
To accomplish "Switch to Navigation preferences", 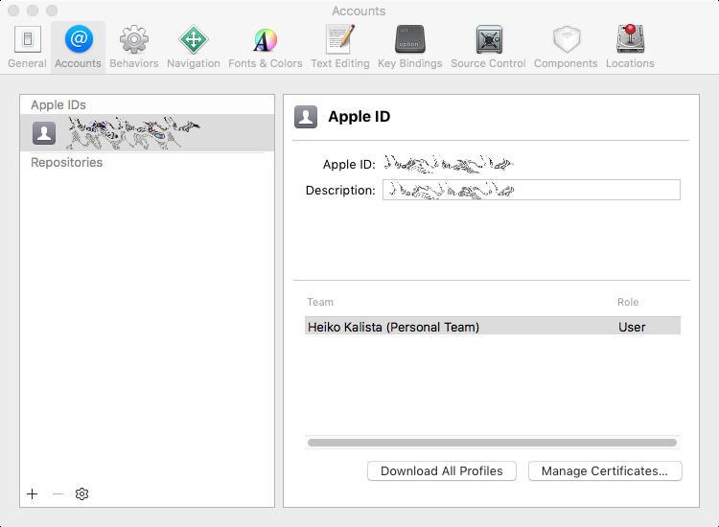I will (193, 47).
